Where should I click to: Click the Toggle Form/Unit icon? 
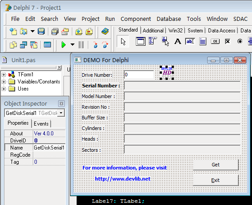(34, 45)
